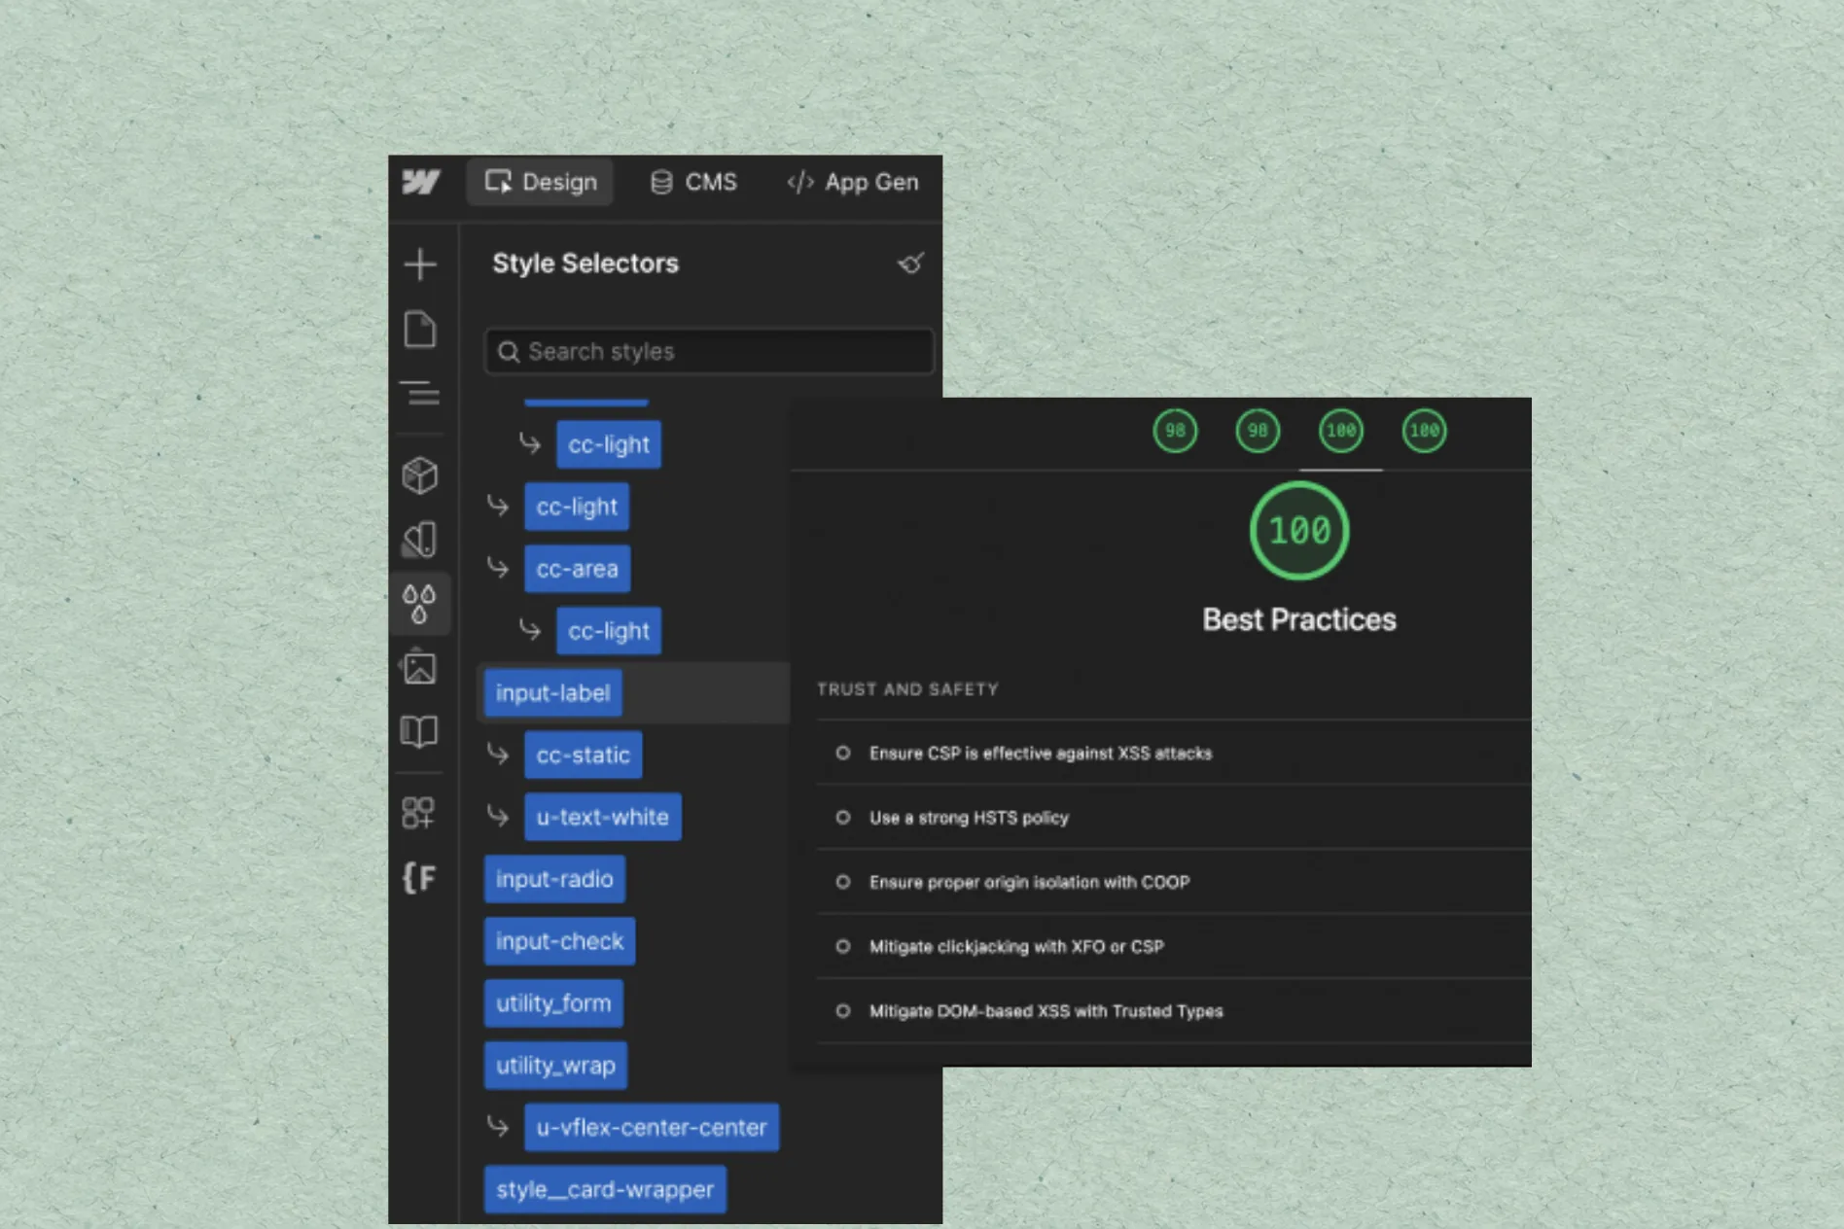Select the input-radio style chip
The image size is (1844, 1229).
(x=554, y=879)
